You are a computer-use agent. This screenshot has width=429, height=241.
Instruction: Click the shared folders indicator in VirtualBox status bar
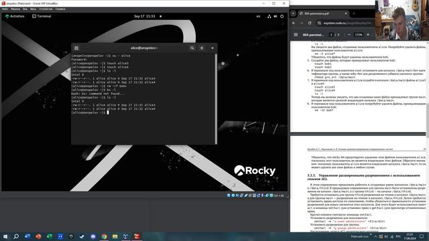[250, 195]
